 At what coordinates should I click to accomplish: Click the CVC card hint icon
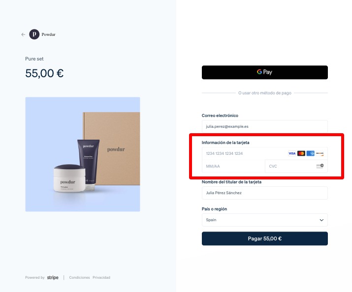tap(320, 166)
